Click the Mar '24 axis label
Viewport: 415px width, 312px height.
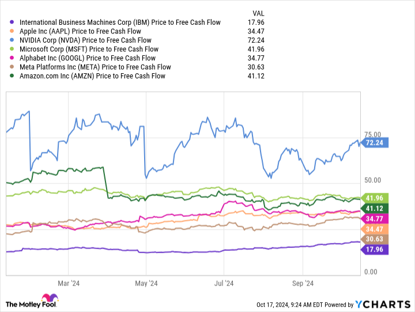pyautogui.click(x=69, y=283)
